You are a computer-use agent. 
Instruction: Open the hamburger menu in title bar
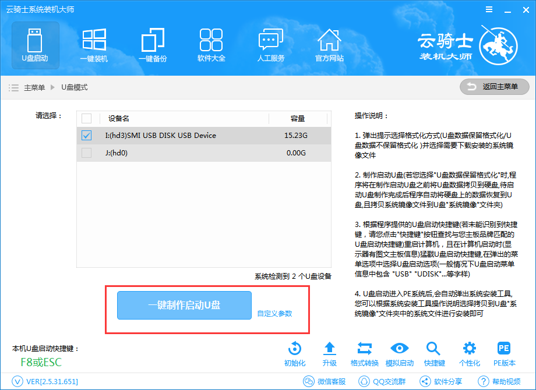[489, 9]
